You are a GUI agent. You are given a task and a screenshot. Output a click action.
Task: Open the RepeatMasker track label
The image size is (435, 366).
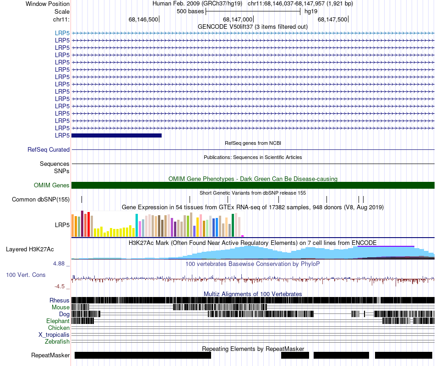(50, 355)
